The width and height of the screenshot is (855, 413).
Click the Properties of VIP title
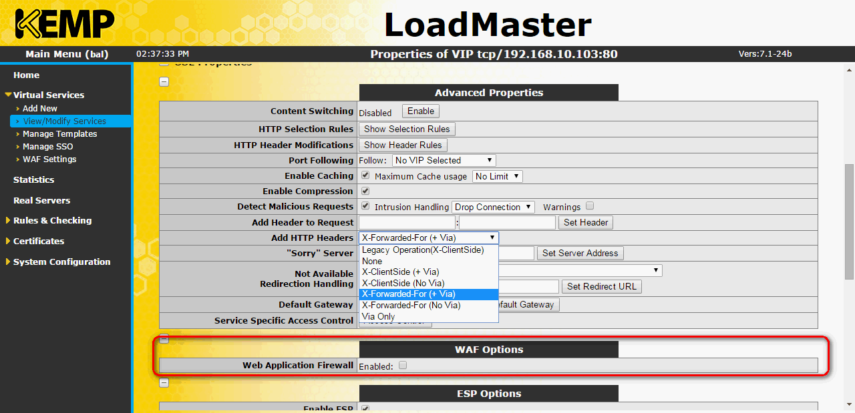(494, 55)
